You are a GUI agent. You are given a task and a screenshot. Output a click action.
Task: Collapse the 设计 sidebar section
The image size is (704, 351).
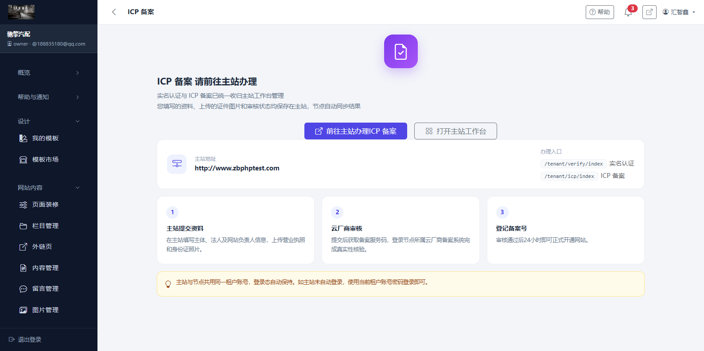click(x=49, y=121)
